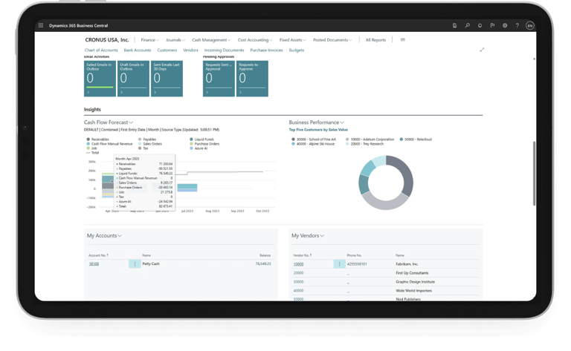This screenshot has width=571, height=351.
Task: Sort by Vendor No. column header
Action: pos(303,255)
